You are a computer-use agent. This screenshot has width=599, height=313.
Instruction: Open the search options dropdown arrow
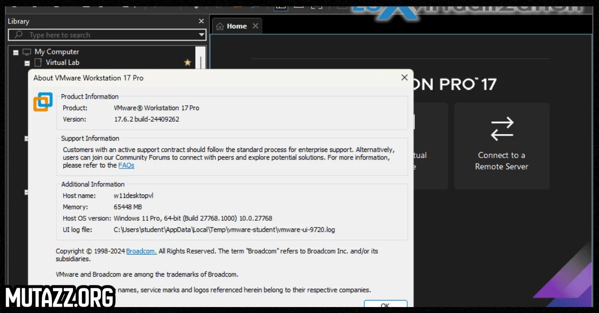[202, 34]
